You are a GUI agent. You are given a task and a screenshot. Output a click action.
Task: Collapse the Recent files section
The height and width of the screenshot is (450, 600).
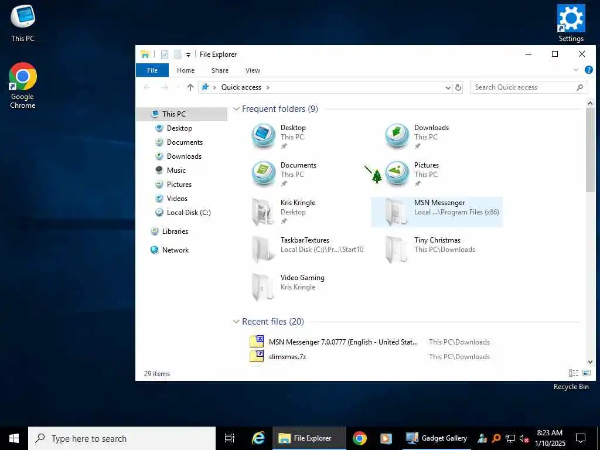click(236, 322)
